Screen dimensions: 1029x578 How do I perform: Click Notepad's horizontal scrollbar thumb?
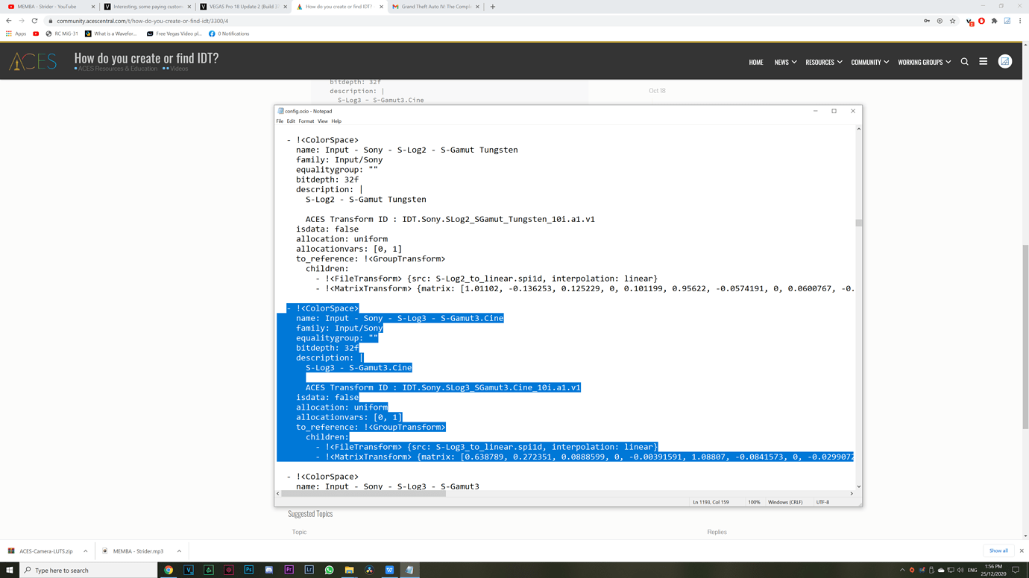tap(363, 493)
